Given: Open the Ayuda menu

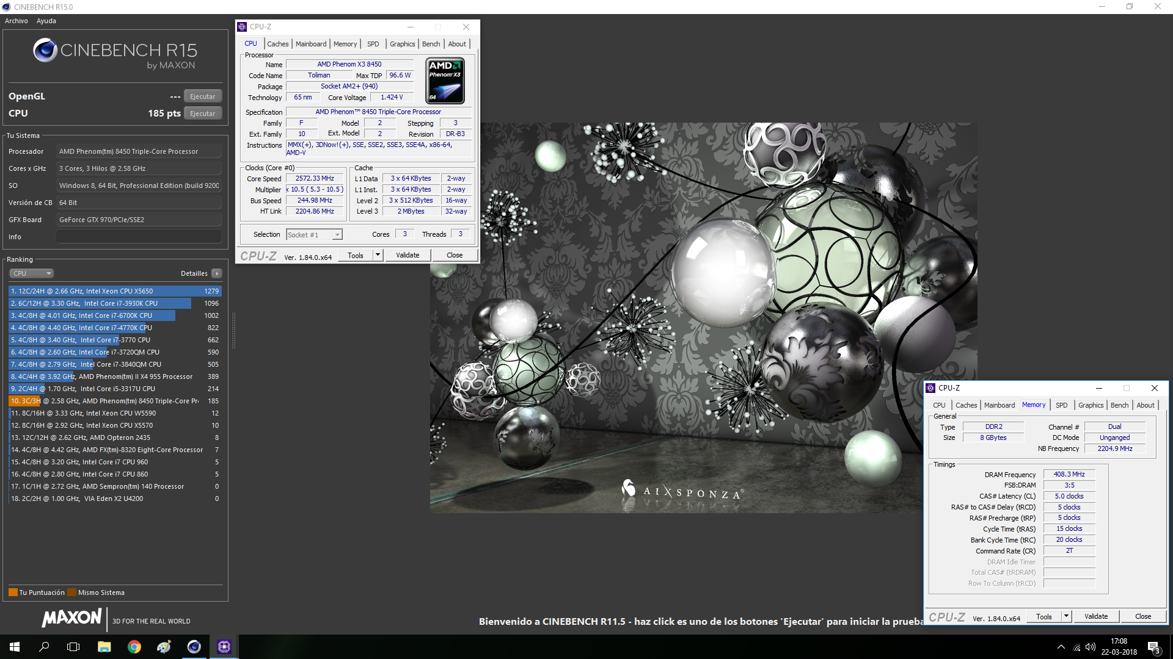Looking at the screenshot, I should (x=46, y=21).
